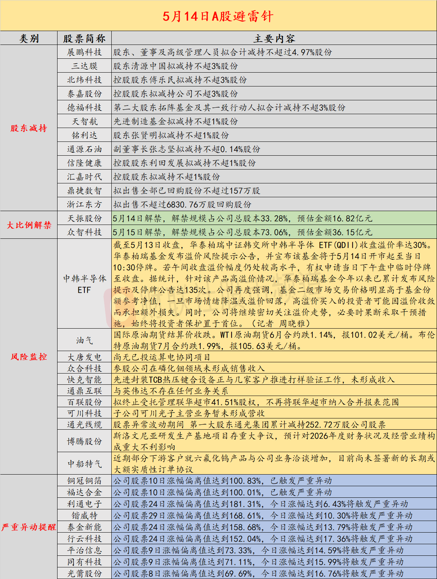Select stock name 百联股份
This screenshot has height=579, width=437.
(x=84, y=402)
